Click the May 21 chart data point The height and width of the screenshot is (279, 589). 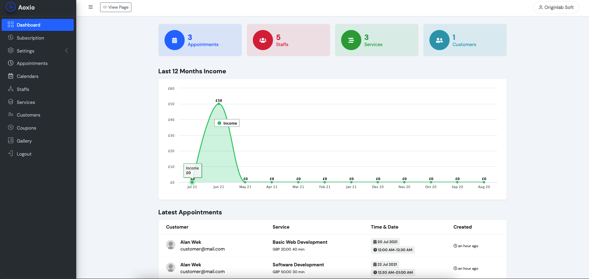(245, 182)
